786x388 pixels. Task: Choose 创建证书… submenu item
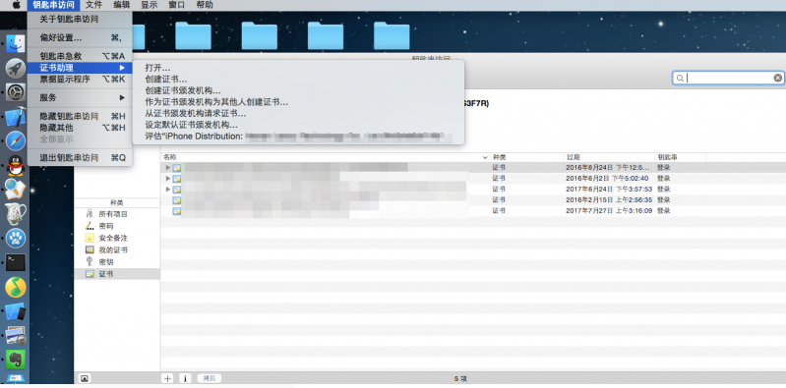tap(298, 80)
